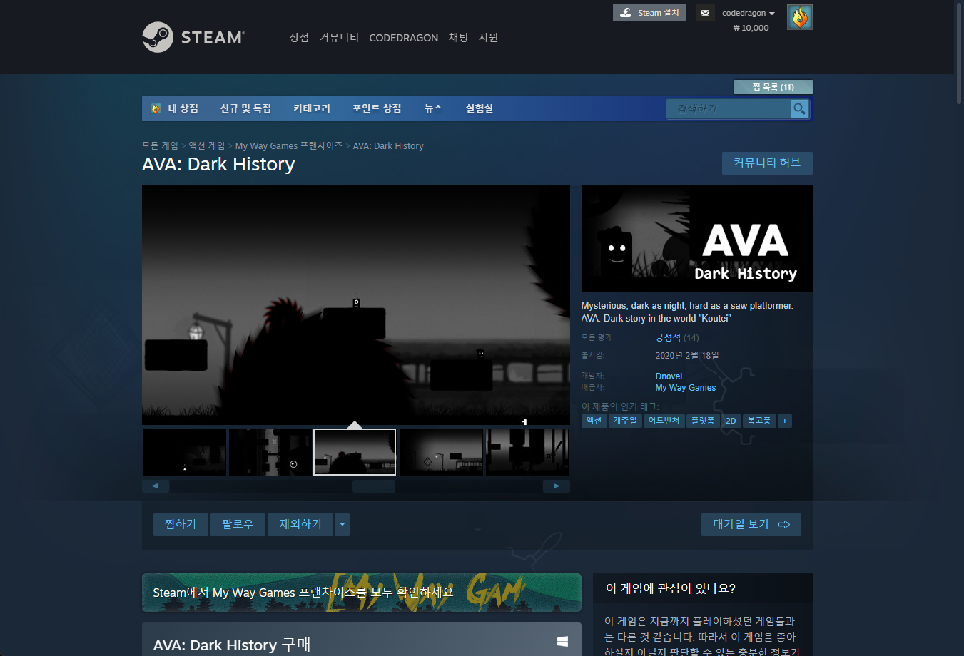The image size is (964, 656).
Task: Click the 긍정적 review summary link
Action: [668, 338]
